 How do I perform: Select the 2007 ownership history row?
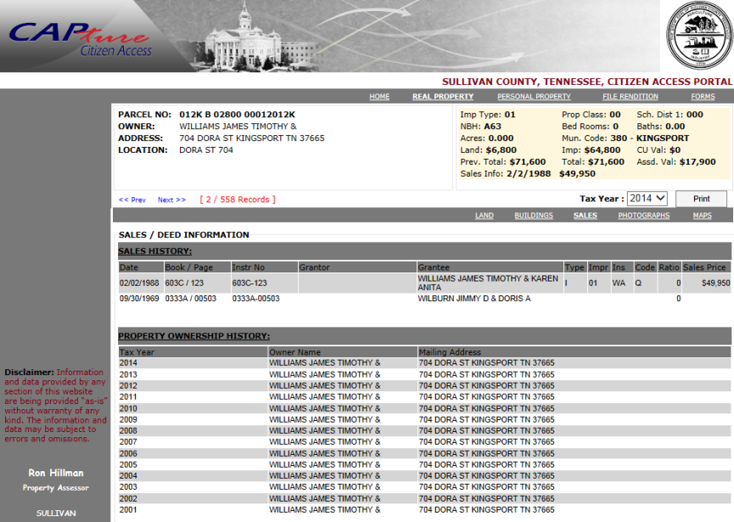(424, 442)
